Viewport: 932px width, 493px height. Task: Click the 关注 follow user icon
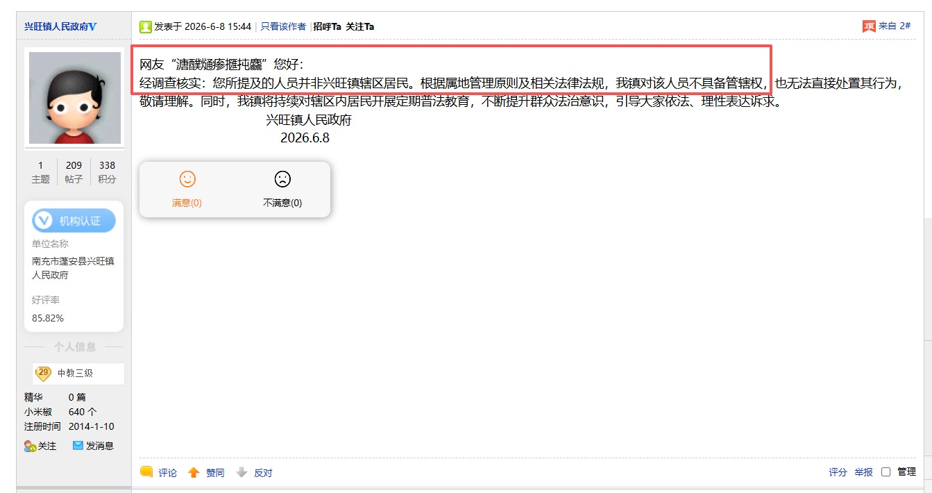click(29, 446)
